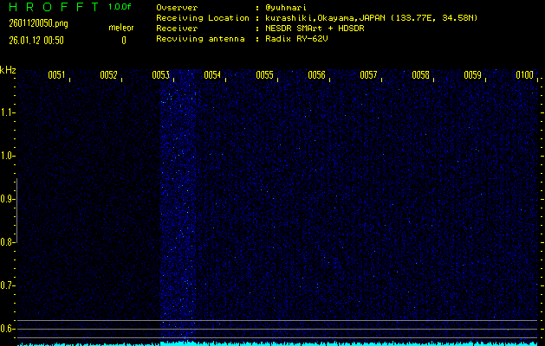Click the 0056 time marker
Screen dimensions: 545x346
point(316,75)
